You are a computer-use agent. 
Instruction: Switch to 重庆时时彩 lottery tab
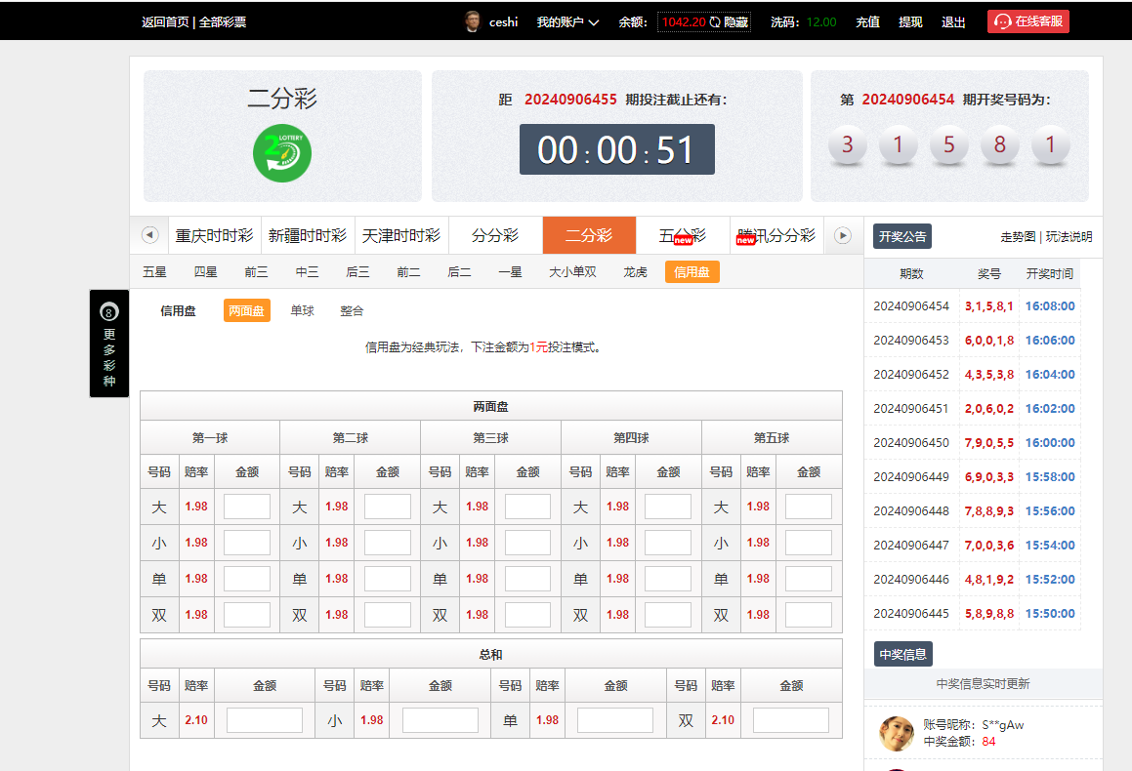(214, 235)
